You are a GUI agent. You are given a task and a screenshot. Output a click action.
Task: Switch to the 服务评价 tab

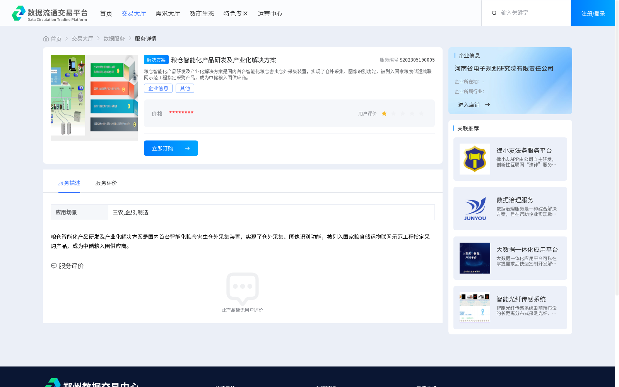pyautogui.click(x=106, y=183)
